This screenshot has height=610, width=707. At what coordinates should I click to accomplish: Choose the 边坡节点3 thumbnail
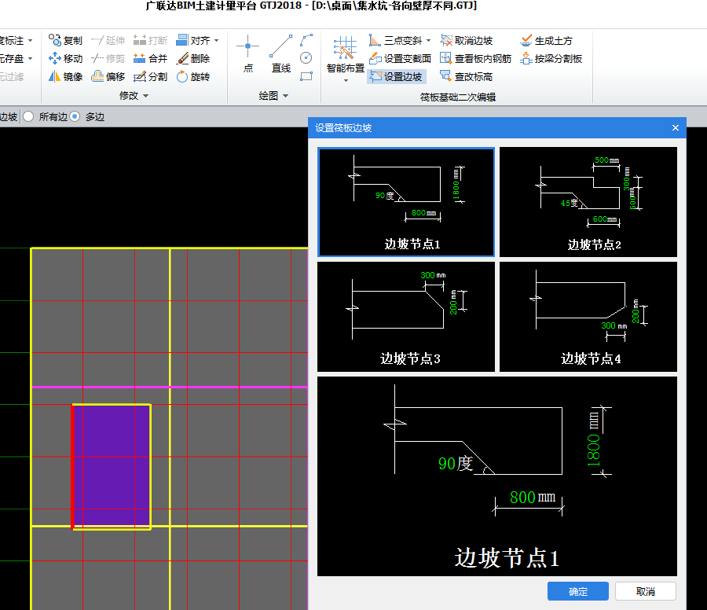[x=406, y=317]
